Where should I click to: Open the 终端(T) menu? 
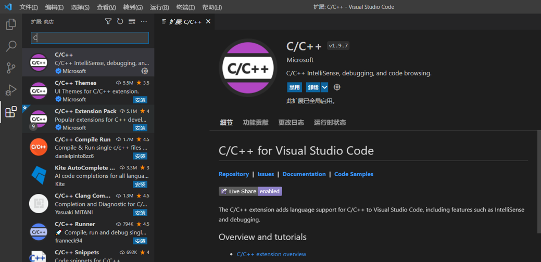[x=185, y=7]
